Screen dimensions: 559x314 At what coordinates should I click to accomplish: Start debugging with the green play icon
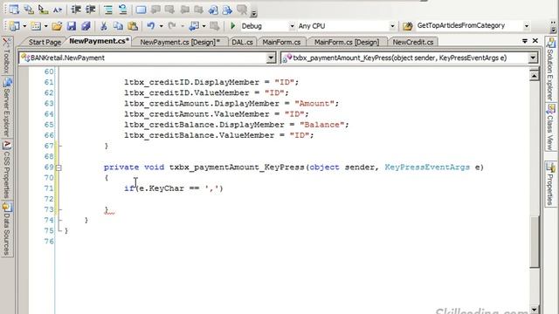[x=233, y=26]
